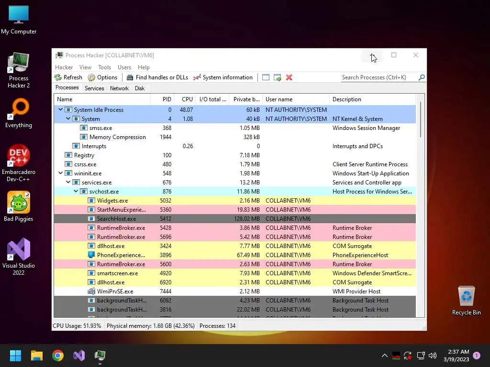The width and height of the screenshot is (490, 367).
Task: Collapse the System Idle Process tree
Action: pyautogui.click(x=61, y=109)
